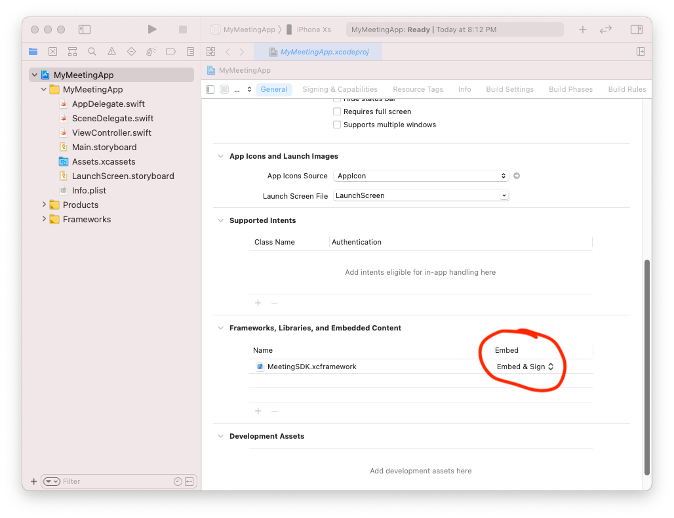Show the Source Control navigator

point(53,52)
